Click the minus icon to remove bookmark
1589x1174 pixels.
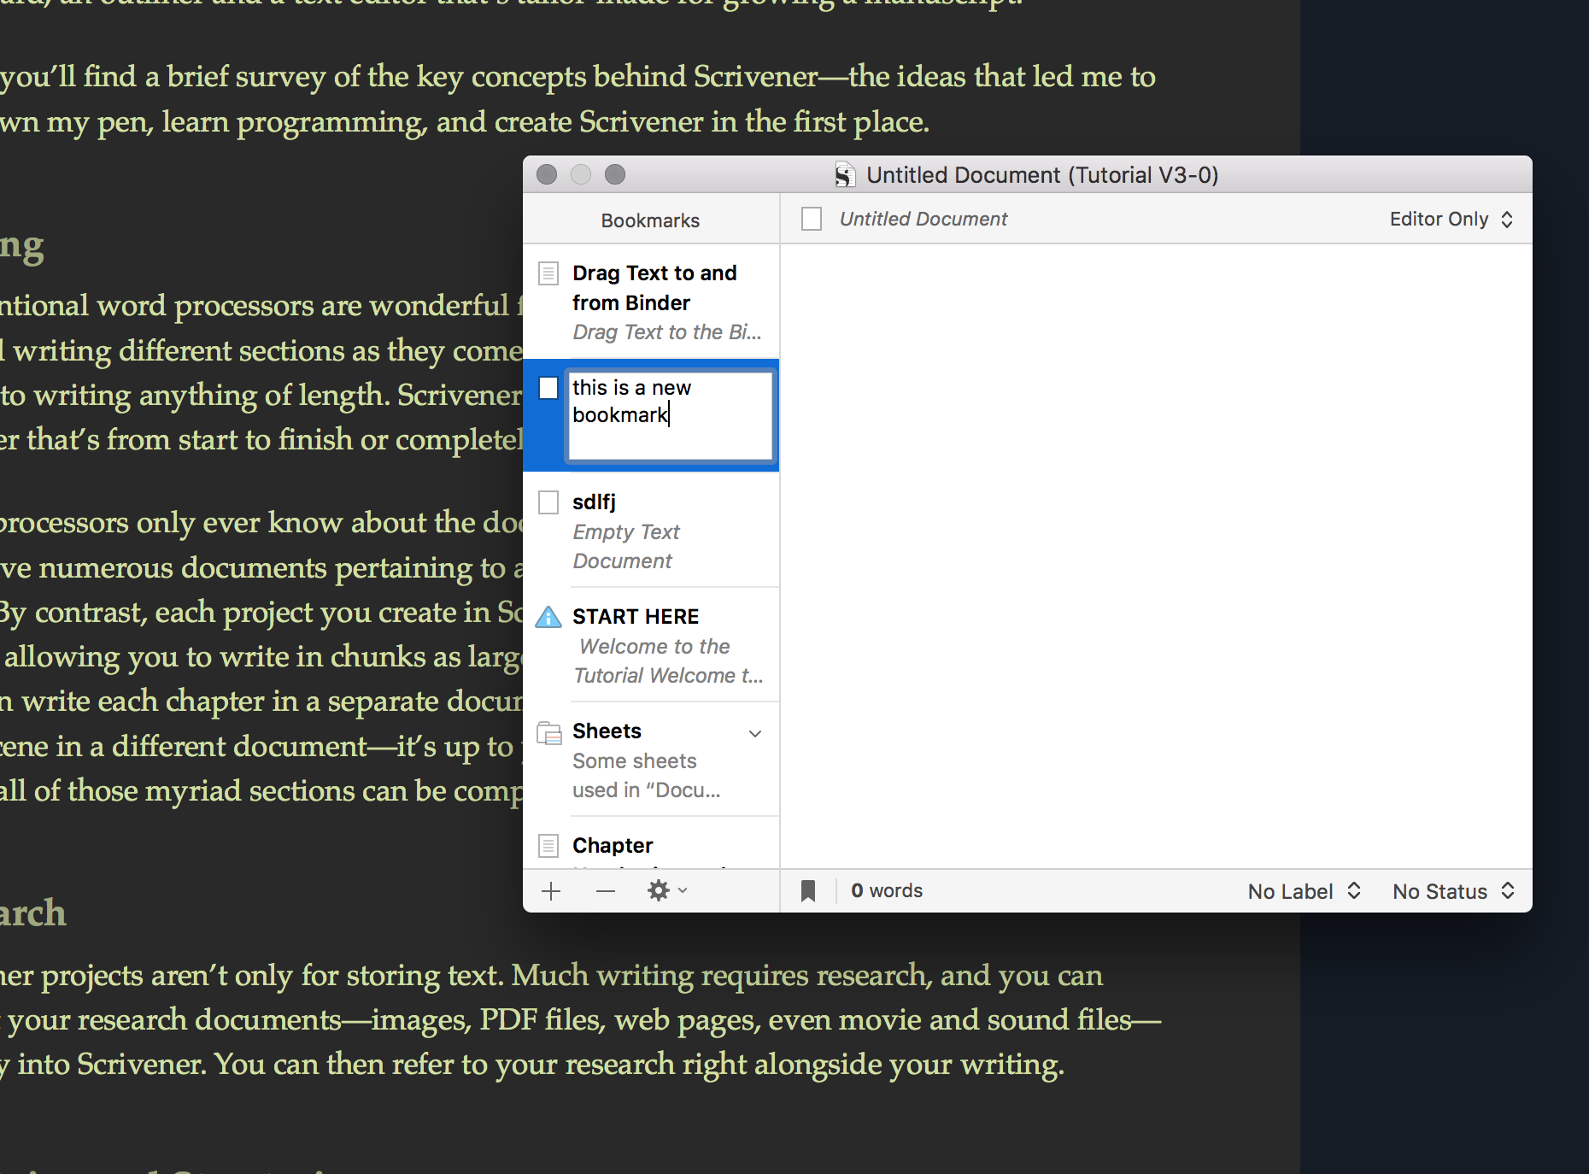[606, 891]
